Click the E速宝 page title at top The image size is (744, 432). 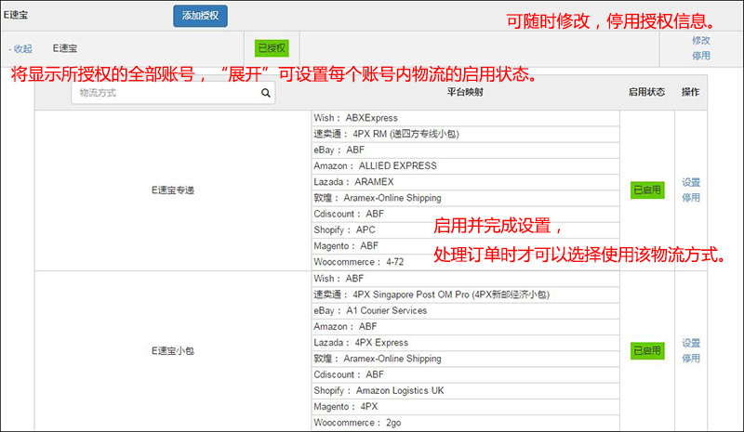(16, 15)
